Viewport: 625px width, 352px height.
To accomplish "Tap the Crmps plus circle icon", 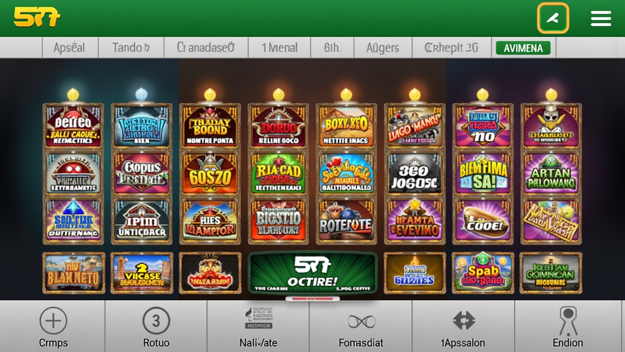I will tap(53, 321).
